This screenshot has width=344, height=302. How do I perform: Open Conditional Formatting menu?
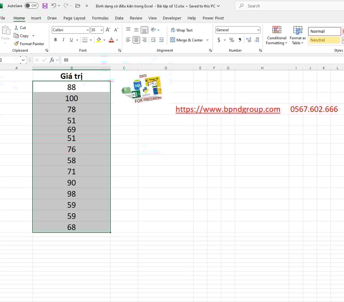(x=276, y=35)
